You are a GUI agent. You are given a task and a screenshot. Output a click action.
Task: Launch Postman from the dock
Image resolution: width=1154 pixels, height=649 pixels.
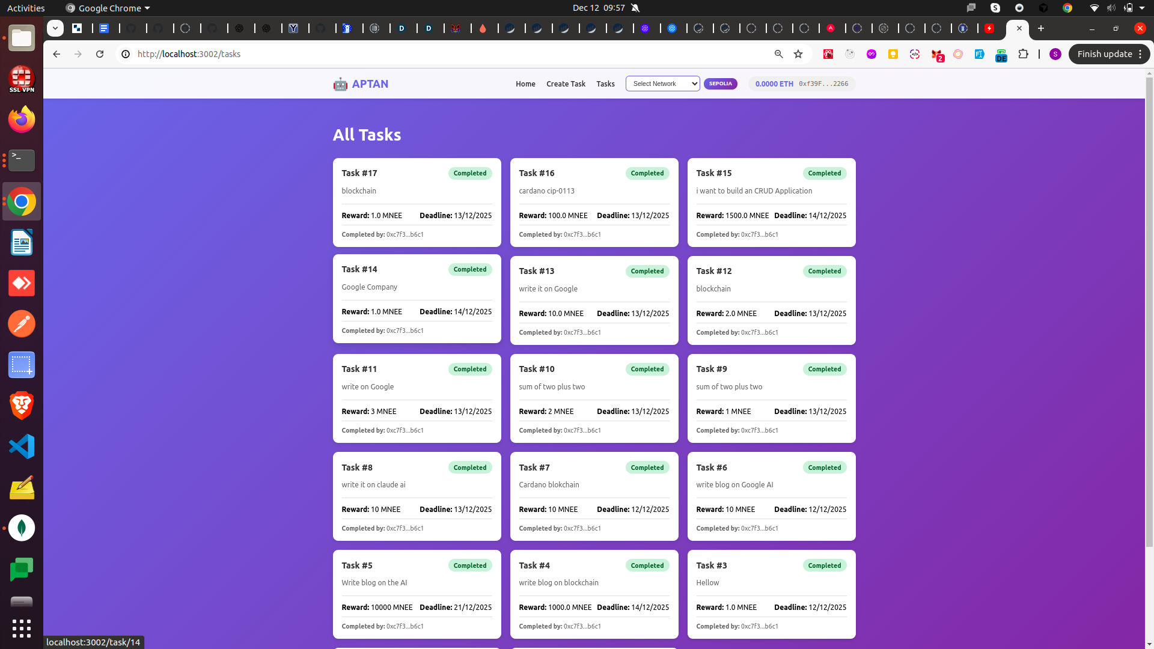(x=22, y=324)
